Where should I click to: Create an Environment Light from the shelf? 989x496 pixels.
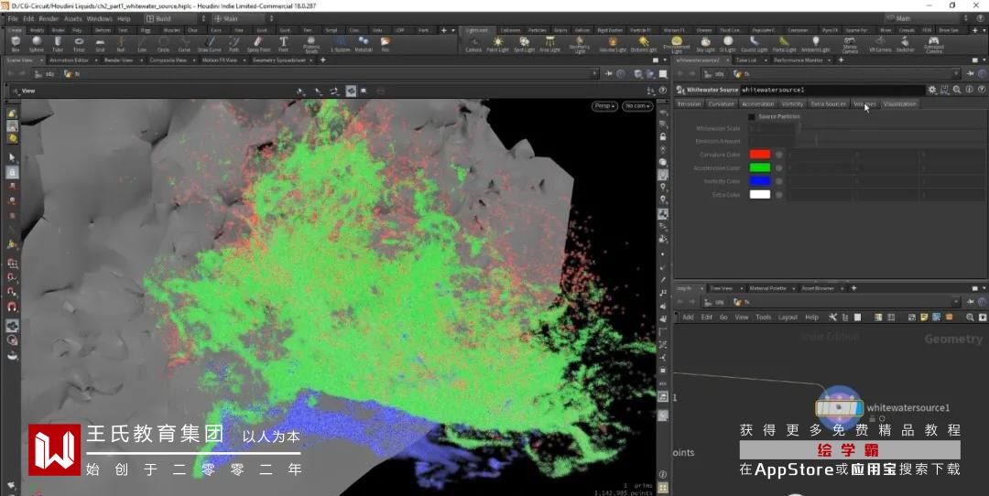pyautogui.click(x=677, y=43)
